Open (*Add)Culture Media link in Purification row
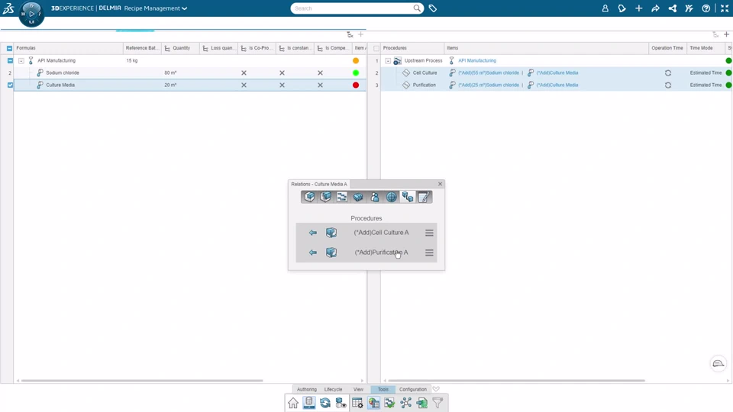733x412 pixels. point(557,85)
